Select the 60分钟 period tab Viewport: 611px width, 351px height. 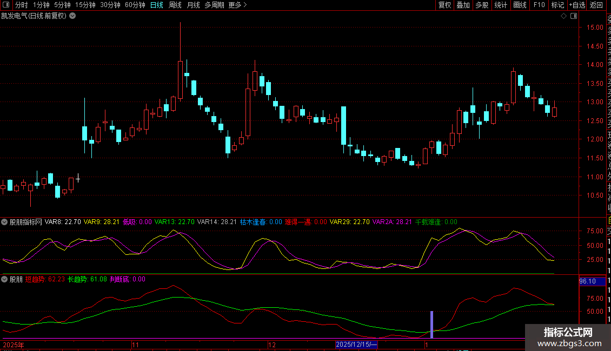[135, 5]
